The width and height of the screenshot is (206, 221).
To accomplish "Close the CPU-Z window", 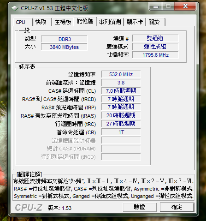I will tap(185, 6).
